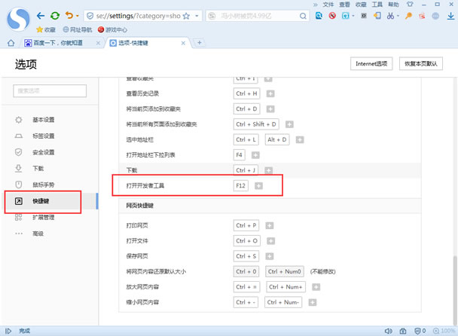
Task: Click the shield counter icon in the status bar
Action: coord(420,331)
